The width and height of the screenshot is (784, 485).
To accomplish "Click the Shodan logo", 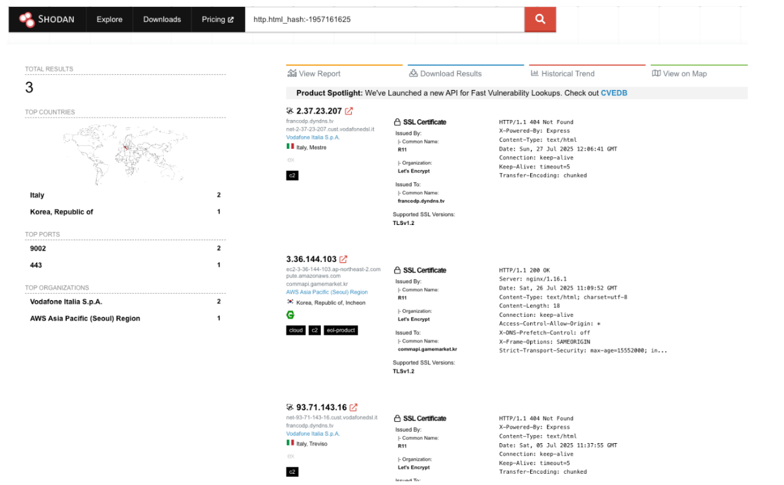I will tap(46, 19).
